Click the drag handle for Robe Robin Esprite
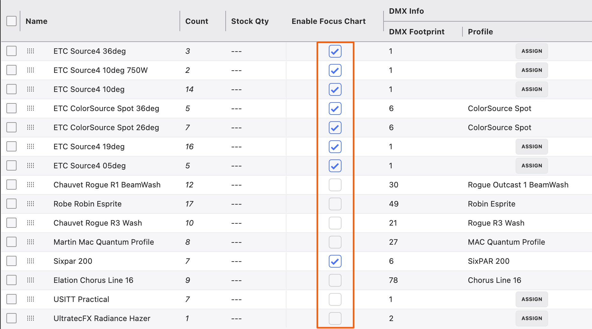Viewport: 592px width, 329px height. click(31, 204)
